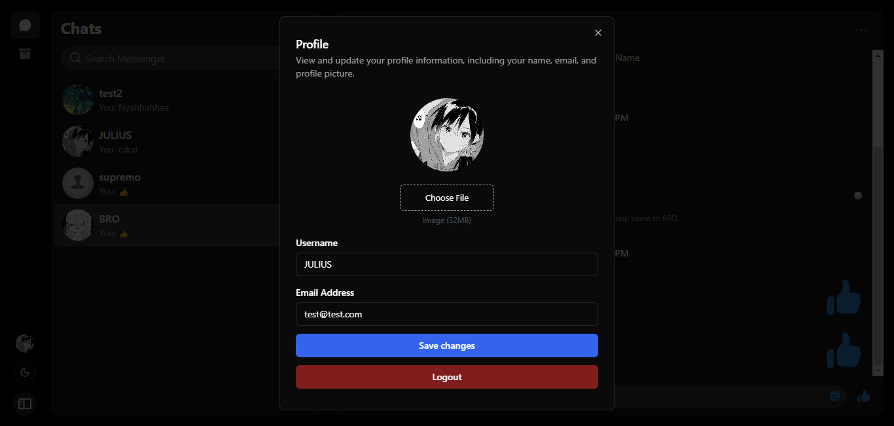
Task: Toggle the sidebar panel layout icon
Action: point(25,404)
